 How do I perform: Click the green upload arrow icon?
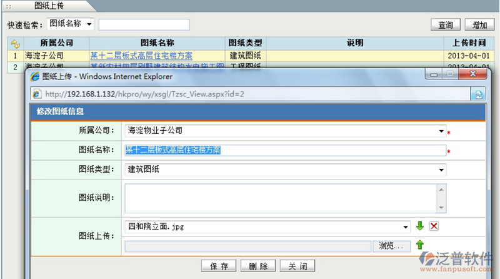point(420,245)
